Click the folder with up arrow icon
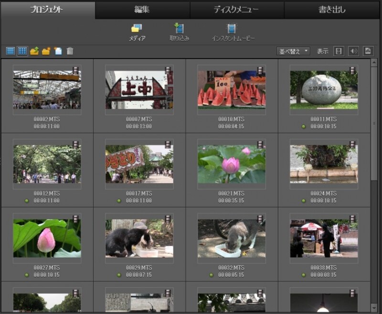This screenshot has width=382, height=314. pos(34,51)
